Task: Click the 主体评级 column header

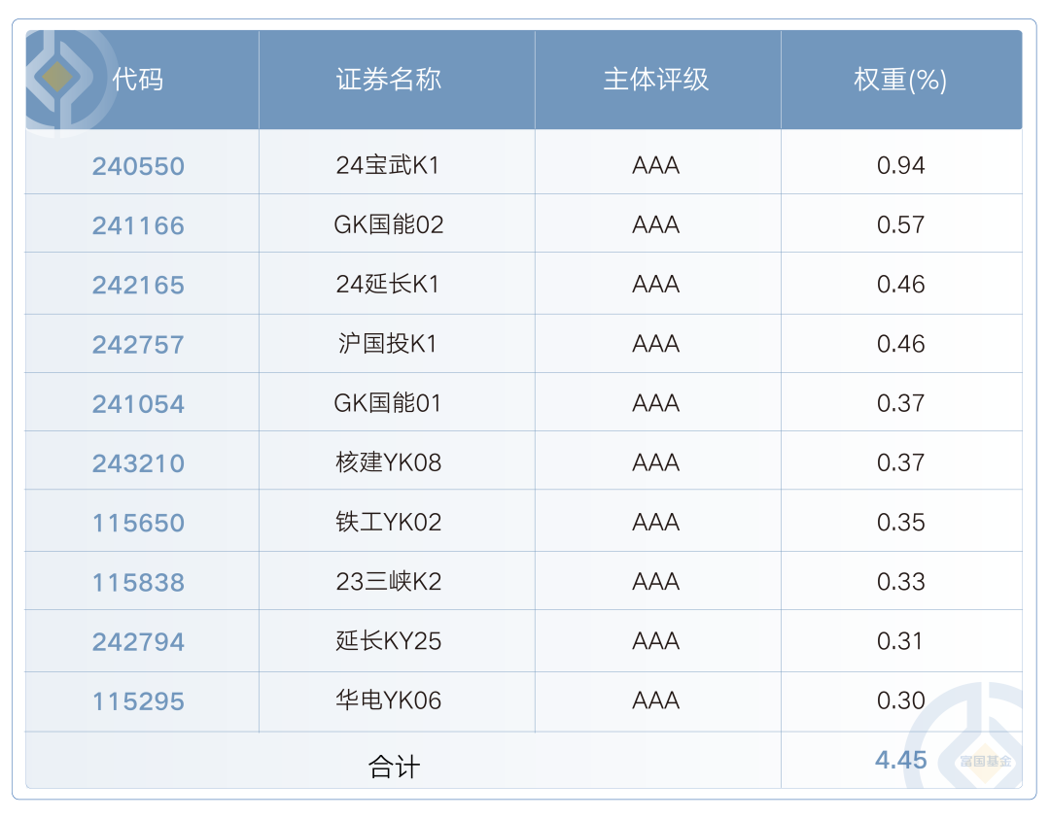Action: [655, 80]
